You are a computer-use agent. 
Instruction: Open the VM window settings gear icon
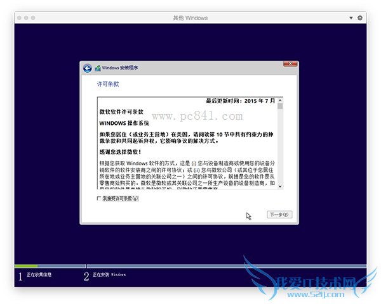coord(360,18)
